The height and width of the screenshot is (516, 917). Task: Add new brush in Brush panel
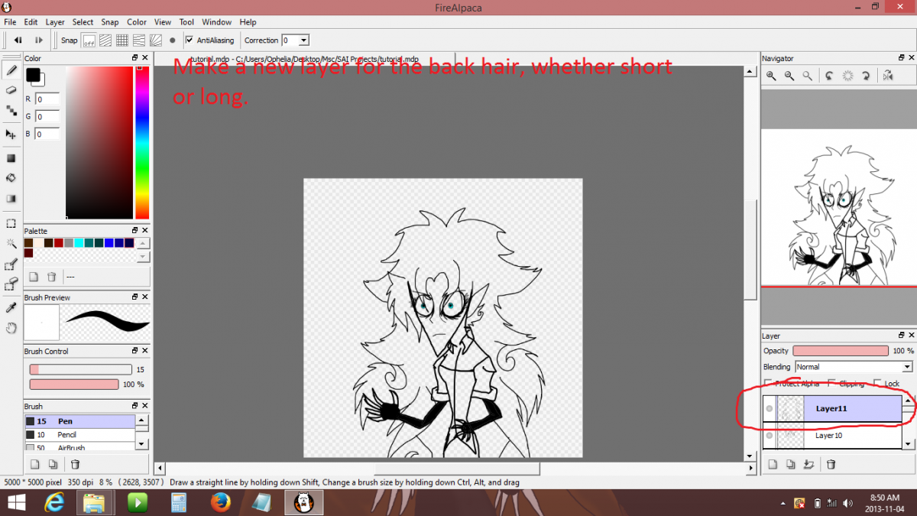[x=34, y=464]
